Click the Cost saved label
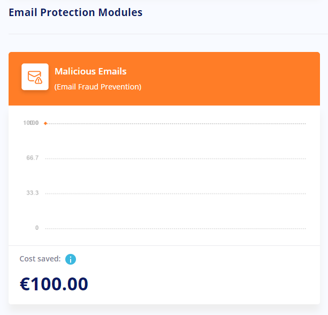The image size is (328, 315). (40, 259)
